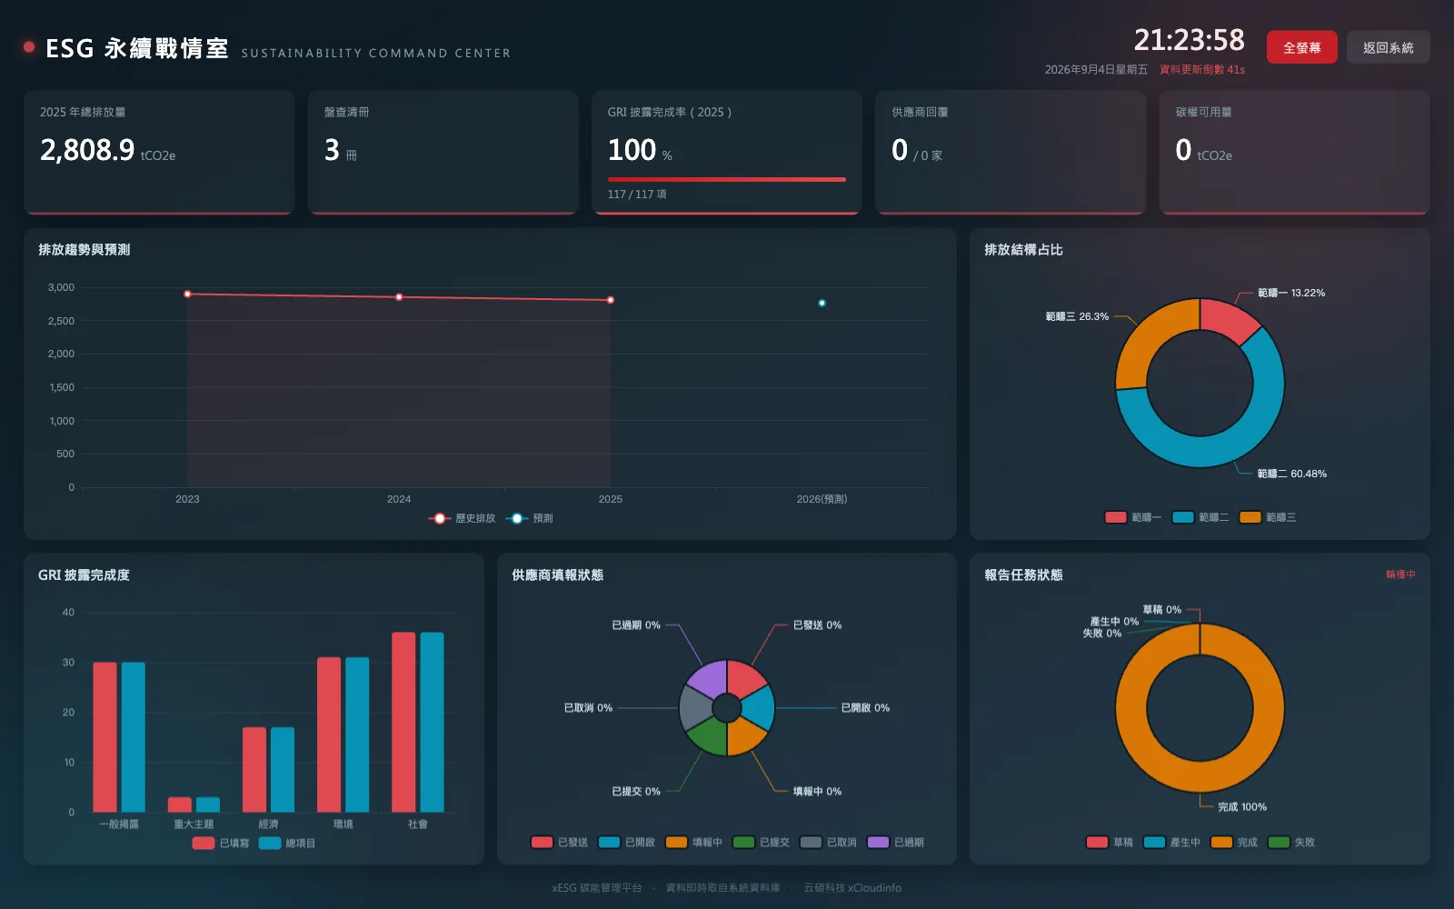Toggle the 已過期 supplier legend item
1454x909 pixels.
click(896, 842)
